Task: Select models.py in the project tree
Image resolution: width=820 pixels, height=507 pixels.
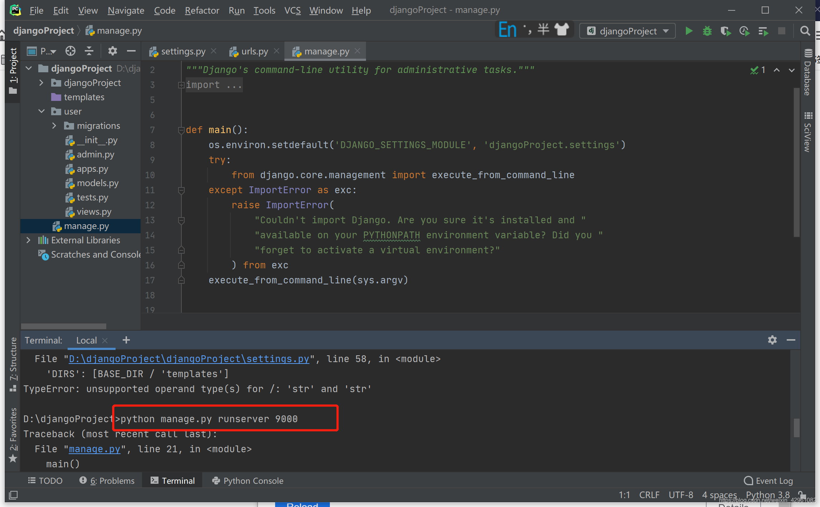Action: coord(97,183)
